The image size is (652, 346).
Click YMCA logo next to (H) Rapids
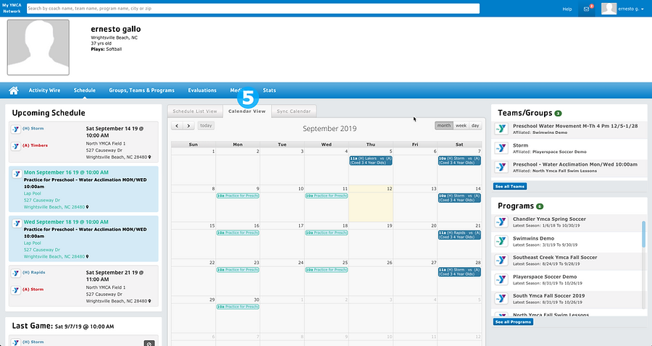(x=16, y=273)
